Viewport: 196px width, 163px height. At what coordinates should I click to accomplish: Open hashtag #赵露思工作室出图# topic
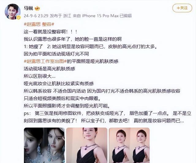click(45, 61)
